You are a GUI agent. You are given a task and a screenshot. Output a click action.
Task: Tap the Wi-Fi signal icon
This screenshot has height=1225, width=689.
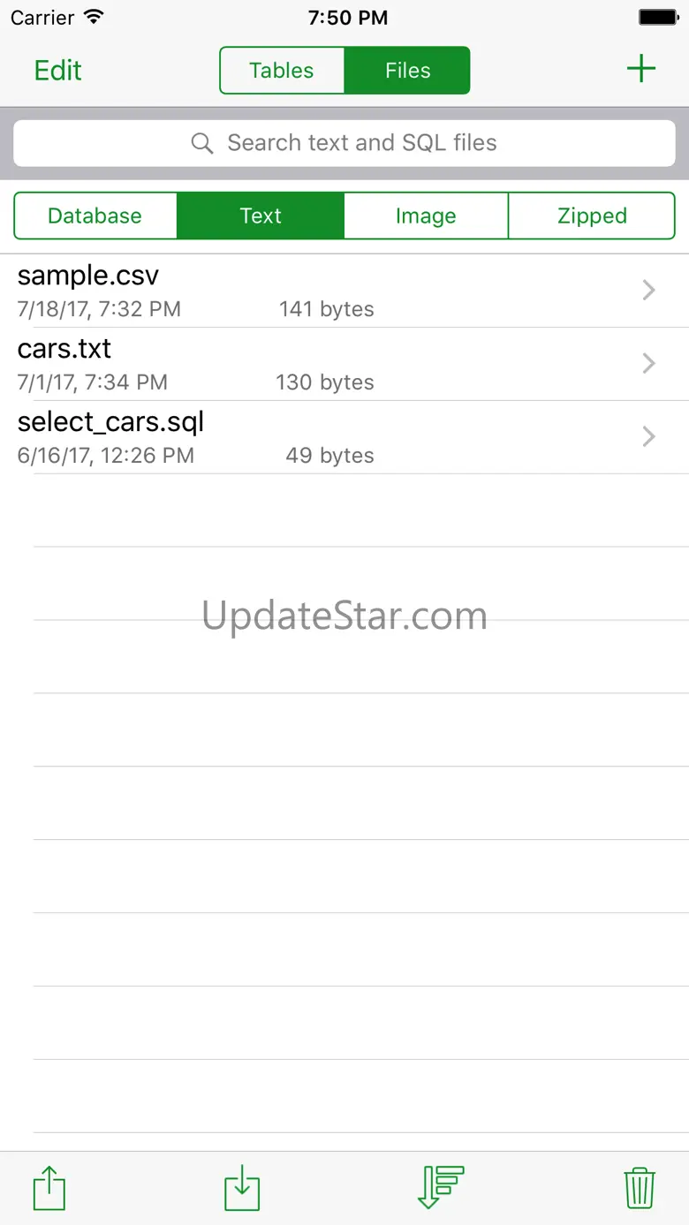tap(93, 18)
